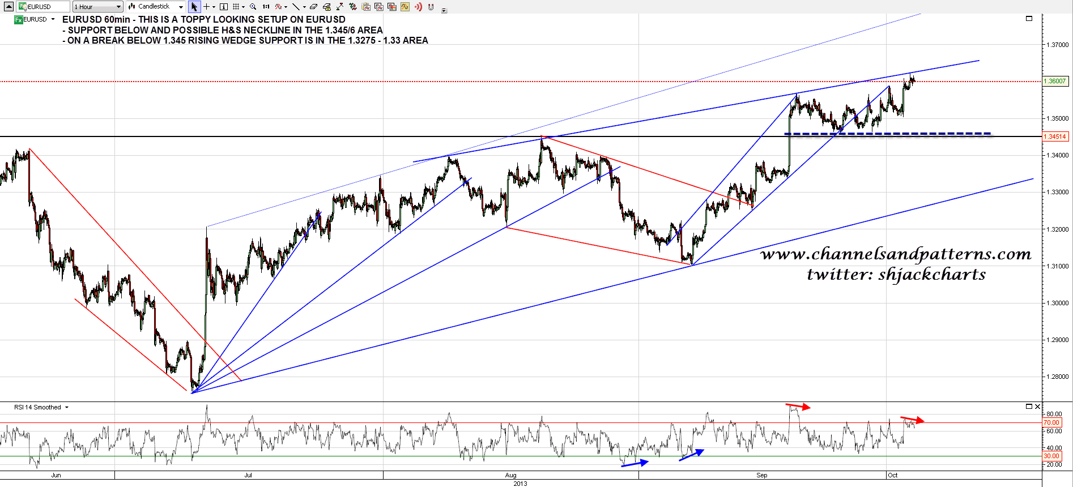
Task: Click the zoom magnifier tool
Action: click(x=253, y=7)
